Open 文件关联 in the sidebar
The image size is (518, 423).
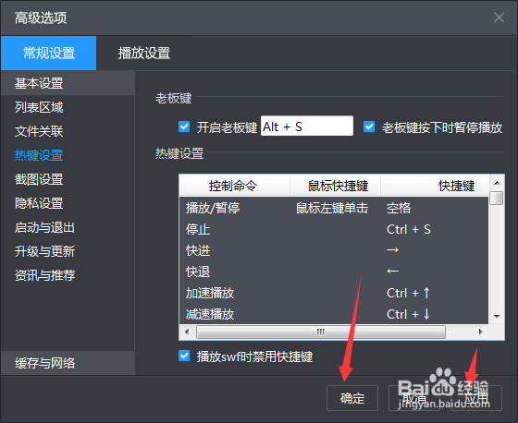(x=68, y=131)
